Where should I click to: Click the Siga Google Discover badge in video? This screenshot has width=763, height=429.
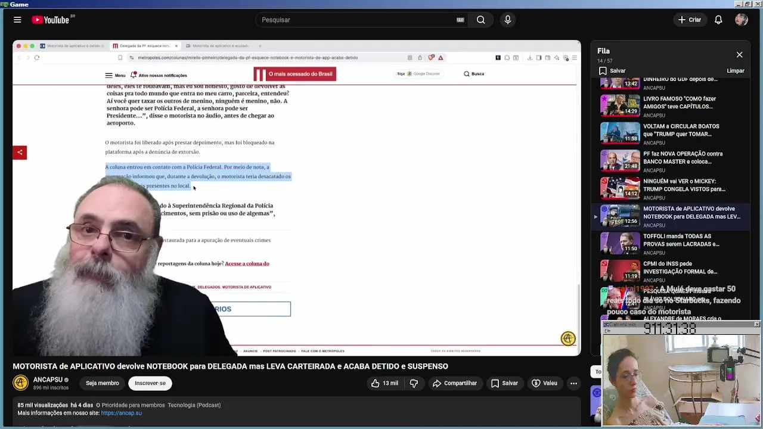coord(418,74)
